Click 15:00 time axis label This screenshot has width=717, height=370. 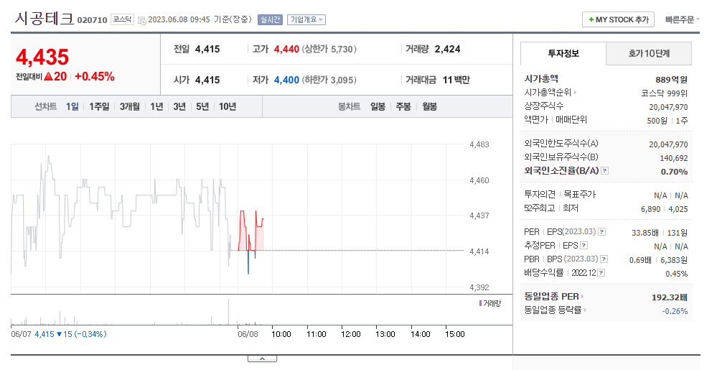coord(454,334)
